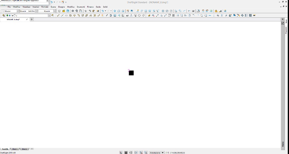Screen dimensions: 289x154
Task: Click the coordinates readout in status bar
Action: pos(177,153)
